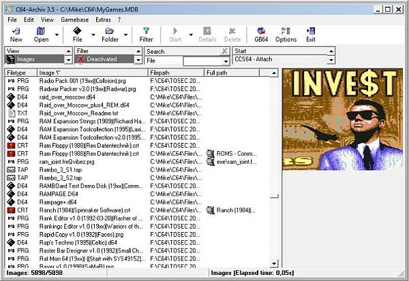Expand the Folder button dropdown arrow

(x=125, y=35)
